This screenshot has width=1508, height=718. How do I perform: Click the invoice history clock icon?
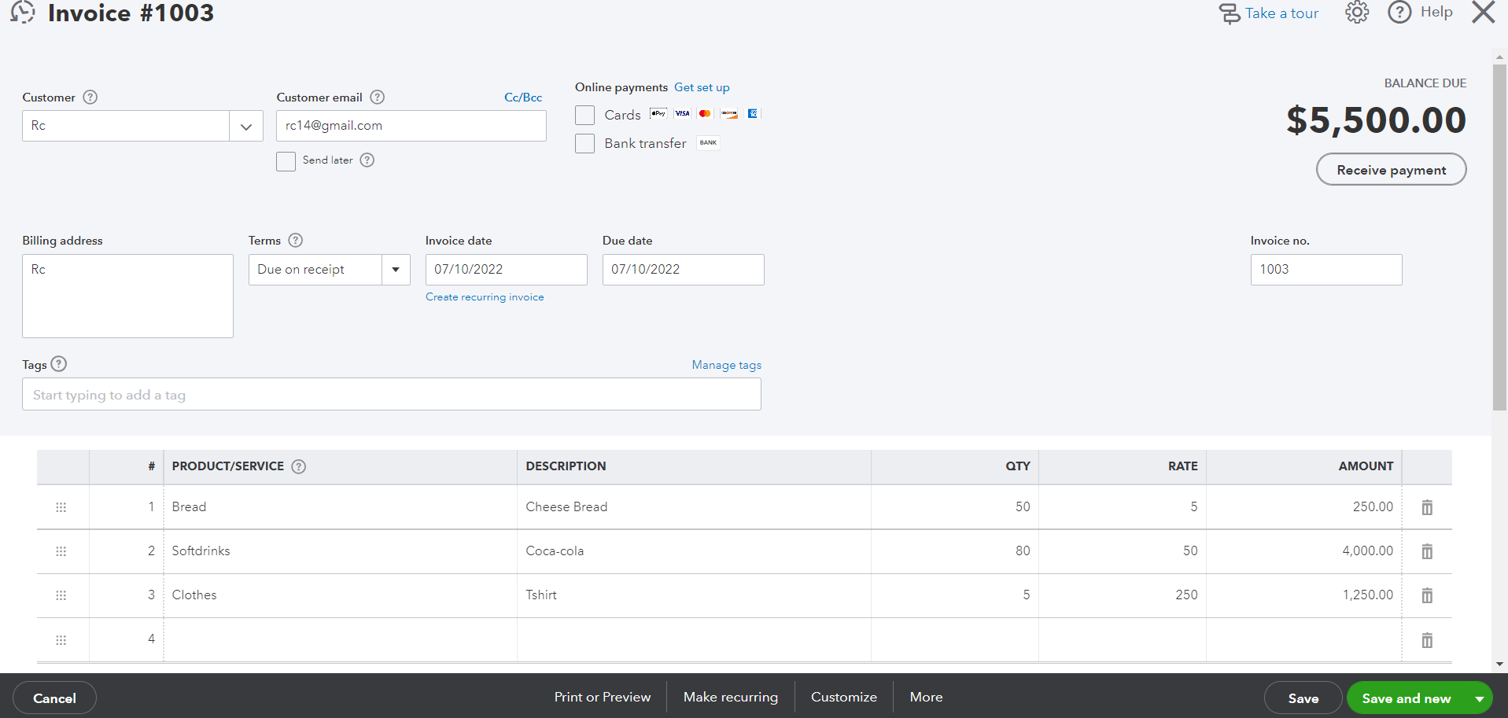point(23,12)
